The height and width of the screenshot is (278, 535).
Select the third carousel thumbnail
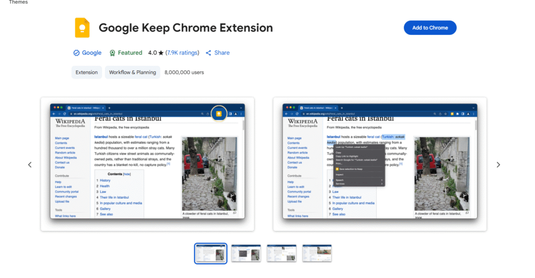click(282, 253)
